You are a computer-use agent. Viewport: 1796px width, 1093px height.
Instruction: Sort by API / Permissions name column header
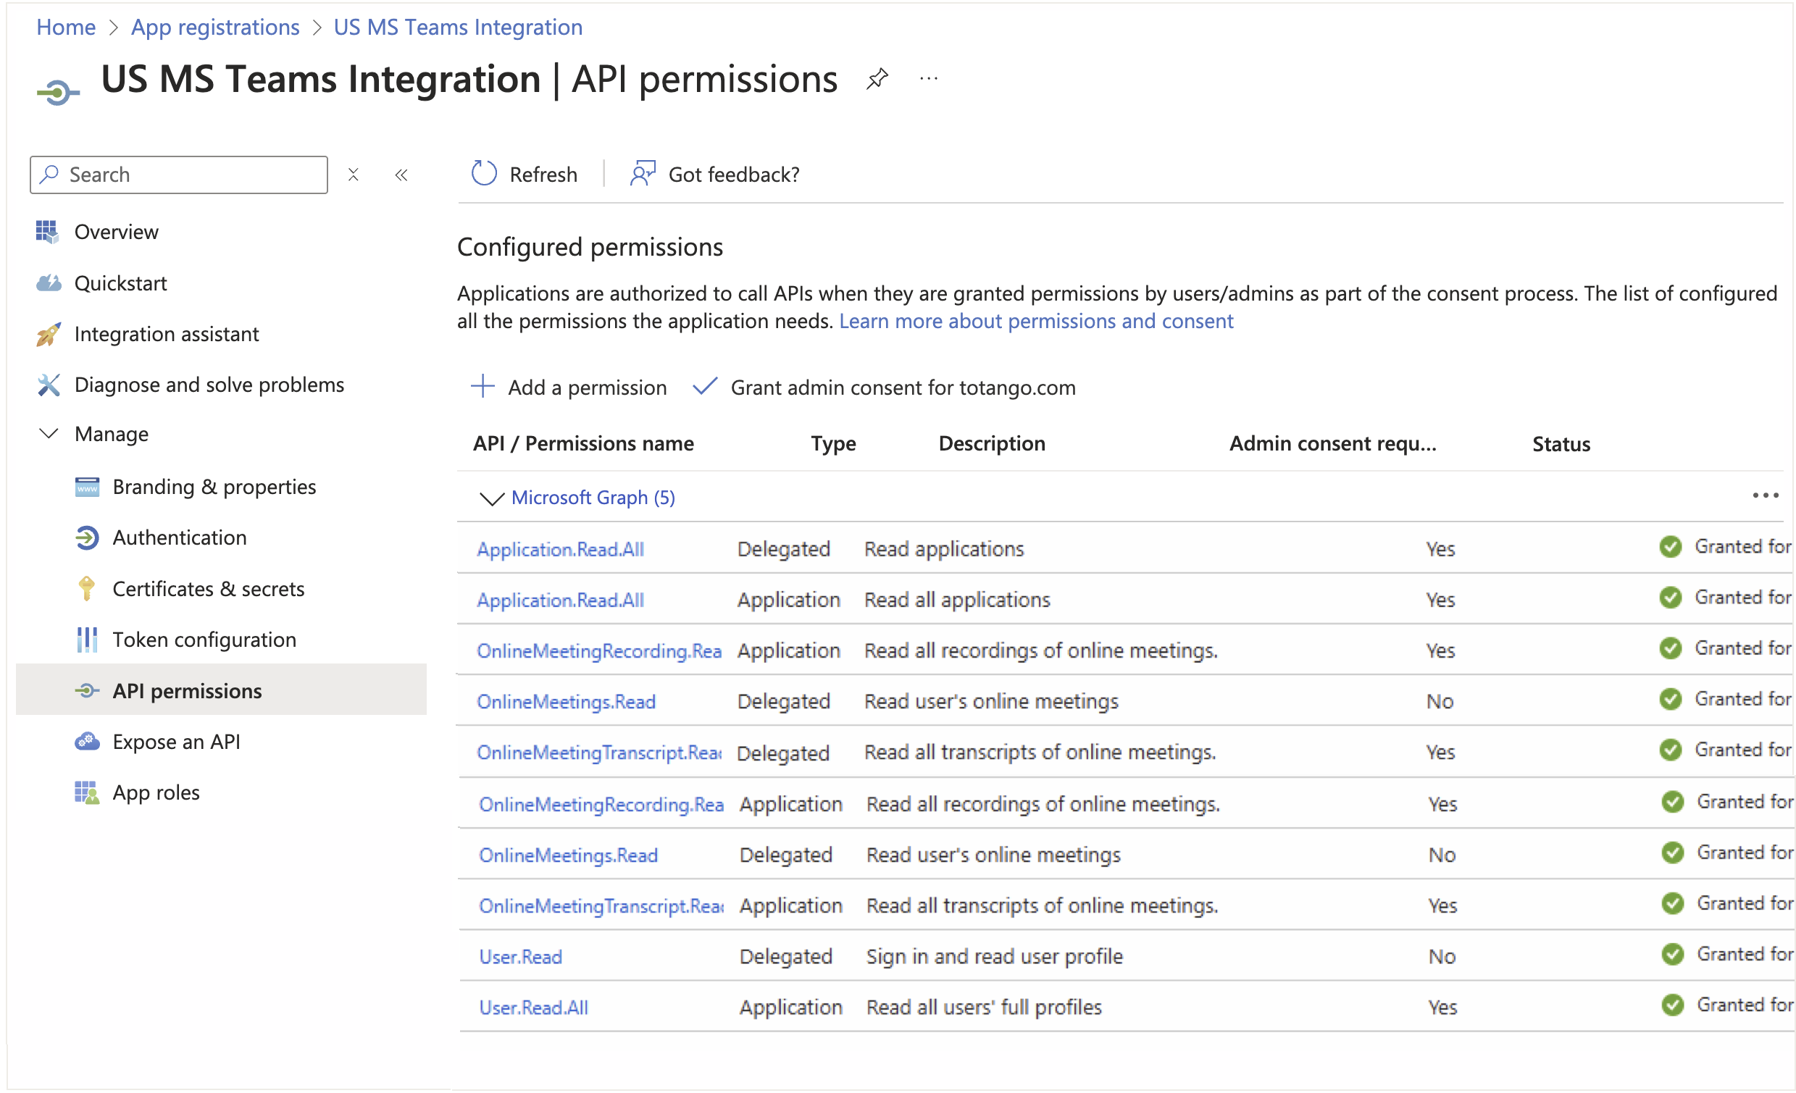point(583,444)
